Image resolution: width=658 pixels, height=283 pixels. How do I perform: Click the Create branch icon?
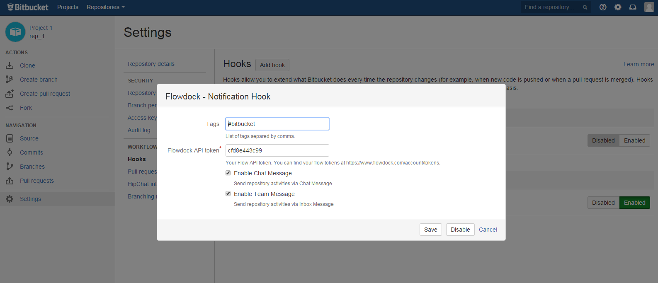[x=10, y=80]
